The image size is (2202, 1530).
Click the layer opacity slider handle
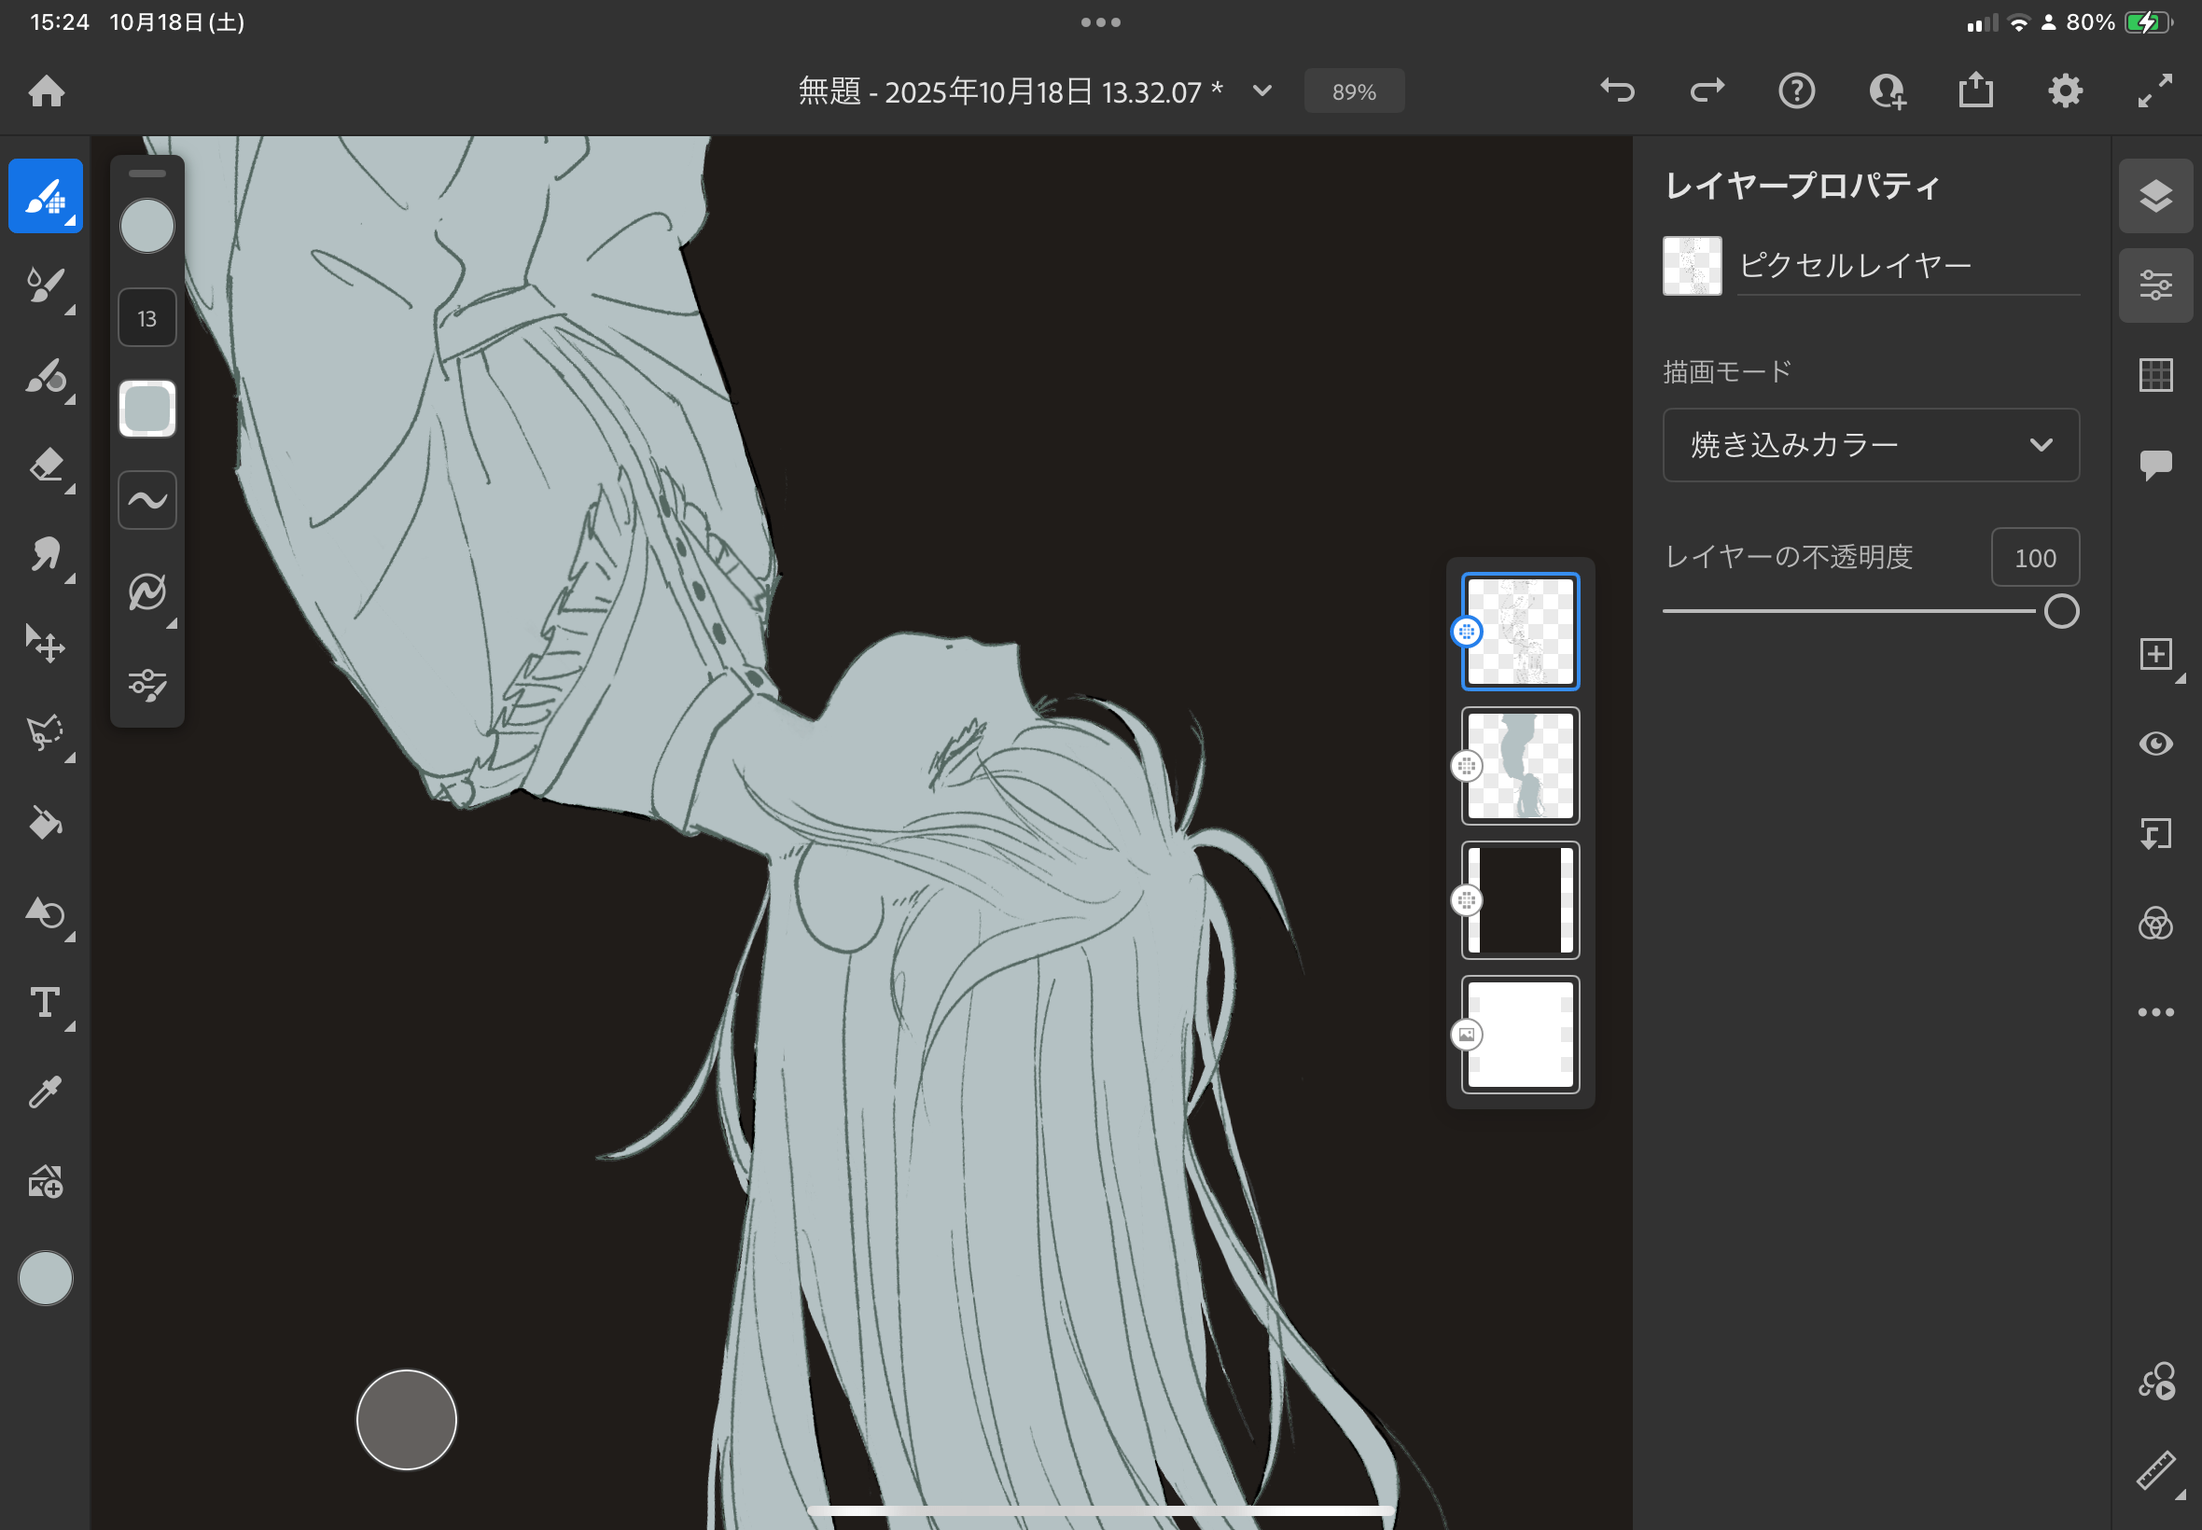pyautogui.click(x=2061, y=612)
